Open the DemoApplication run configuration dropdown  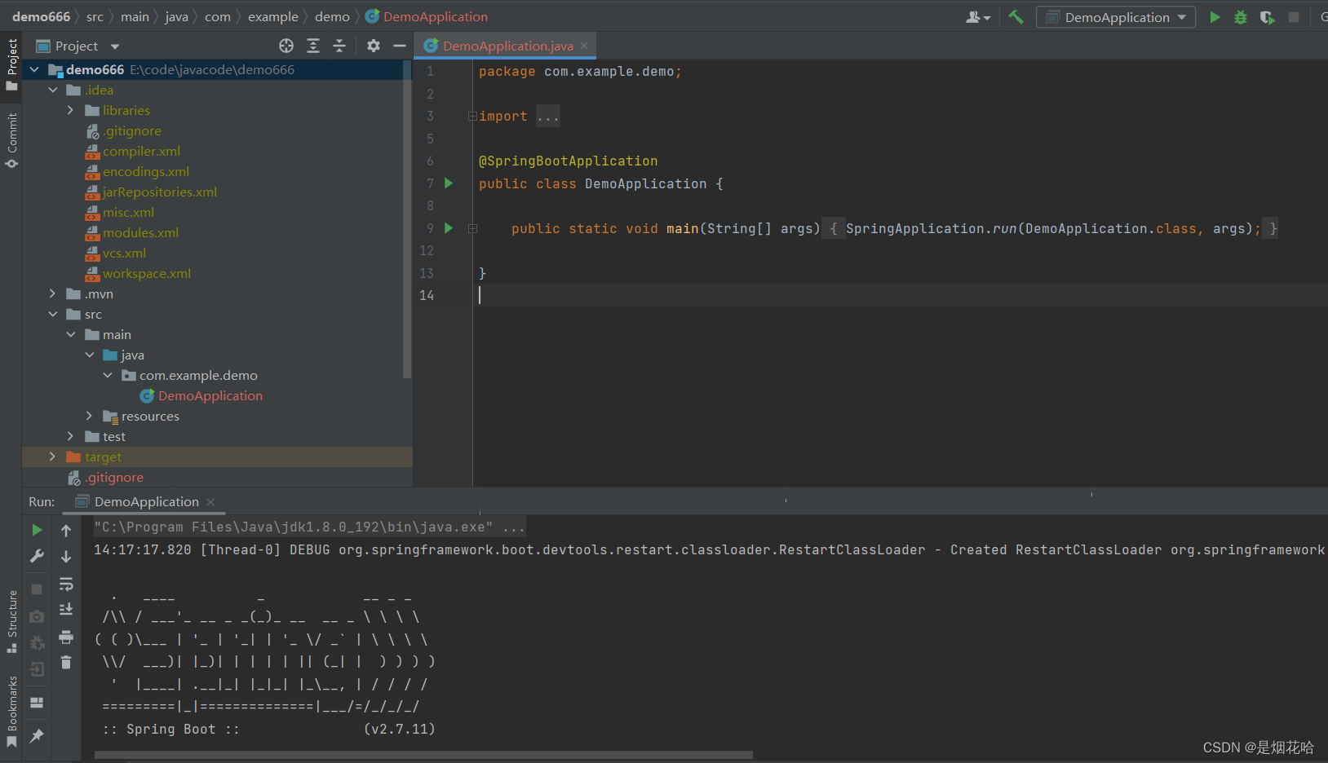click(x=1116, y=17)
